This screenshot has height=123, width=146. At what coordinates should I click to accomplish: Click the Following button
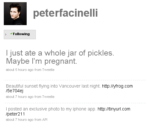pos(20,35)
